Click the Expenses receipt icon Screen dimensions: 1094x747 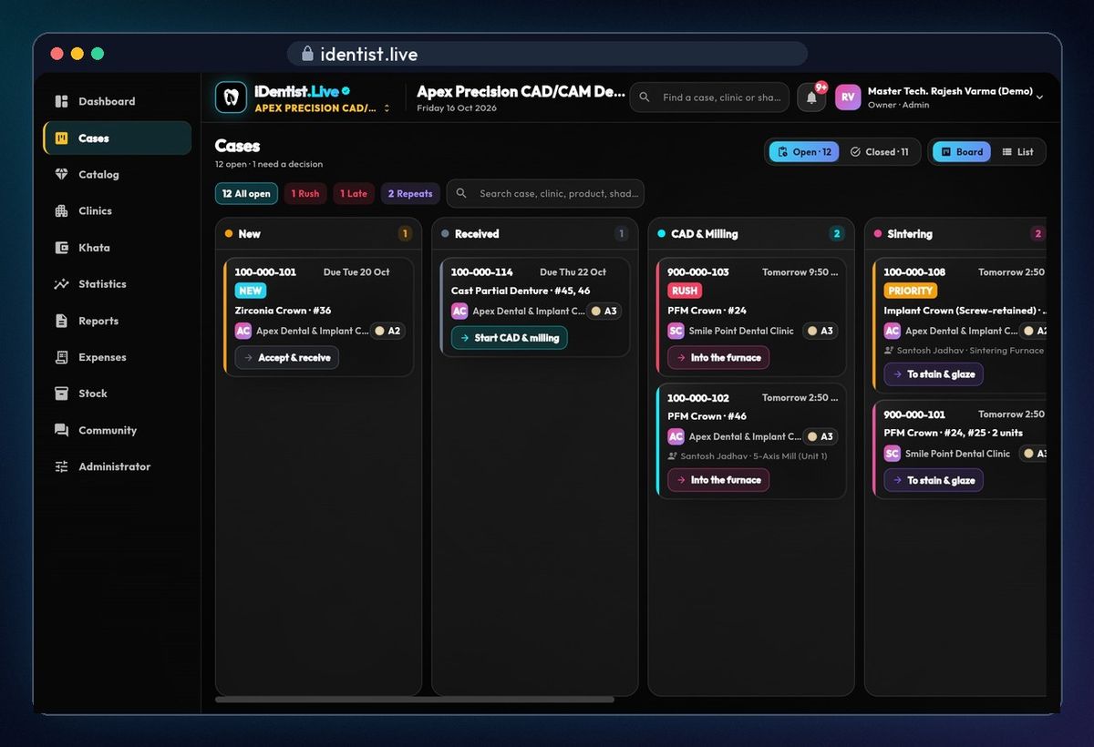point(61,357)
